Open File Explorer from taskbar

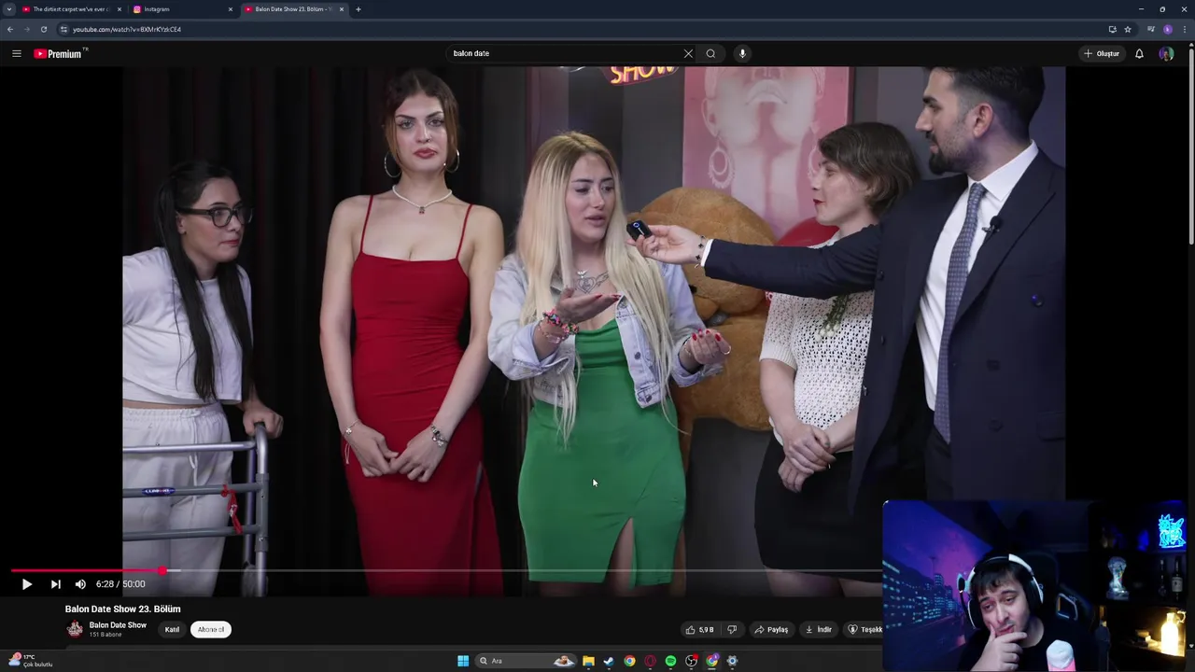click(x=588, y=661)
